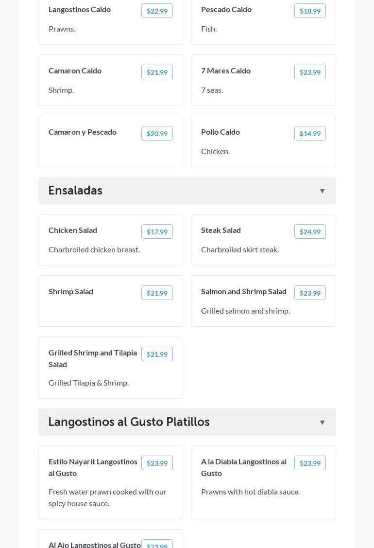Screen dimensions: 374x548
Task: Open the 7 Mares Caldo item title
Action: pos(226,71)
